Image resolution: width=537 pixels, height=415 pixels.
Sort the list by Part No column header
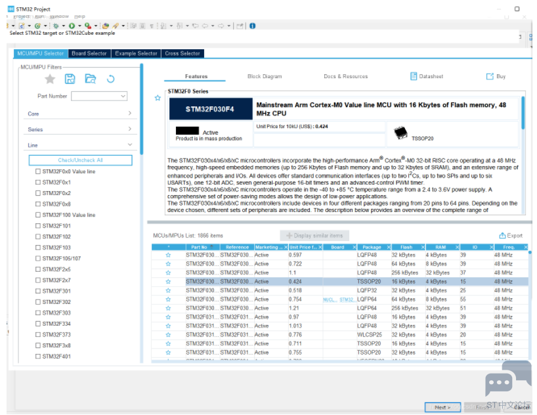203,247
